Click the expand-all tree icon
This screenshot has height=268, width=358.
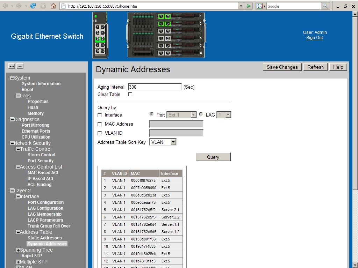pos(12,66)
